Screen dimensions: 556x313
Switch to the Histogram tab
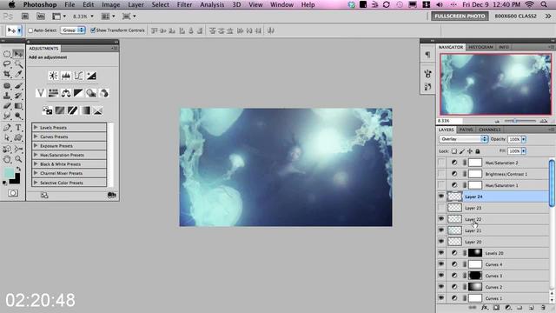(480, 47)
